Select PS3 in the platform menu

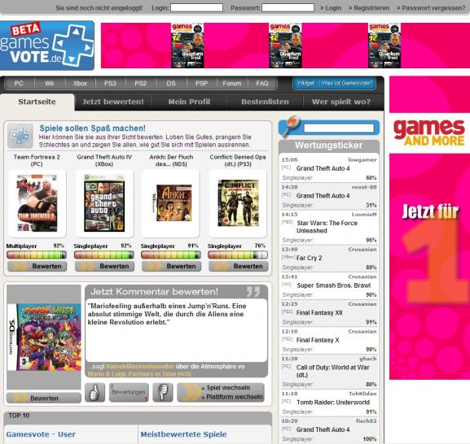(x=110, y=84)
